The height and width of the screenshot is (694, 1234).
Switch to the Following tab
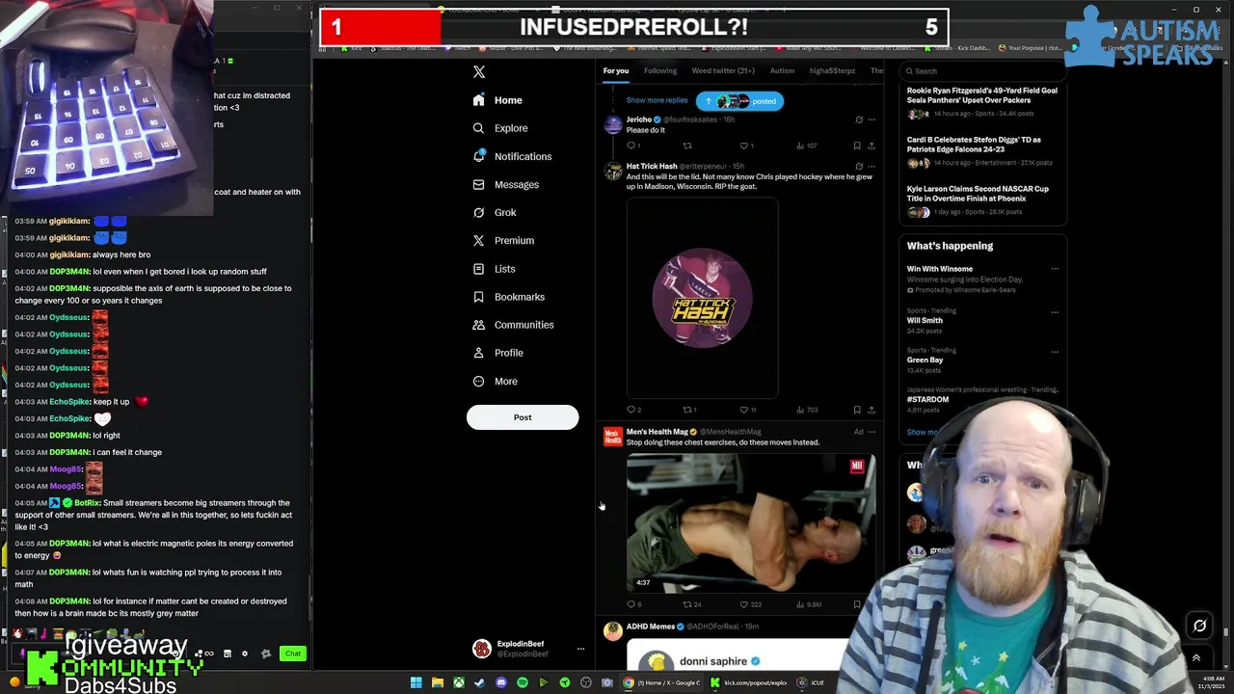(660, 70)
